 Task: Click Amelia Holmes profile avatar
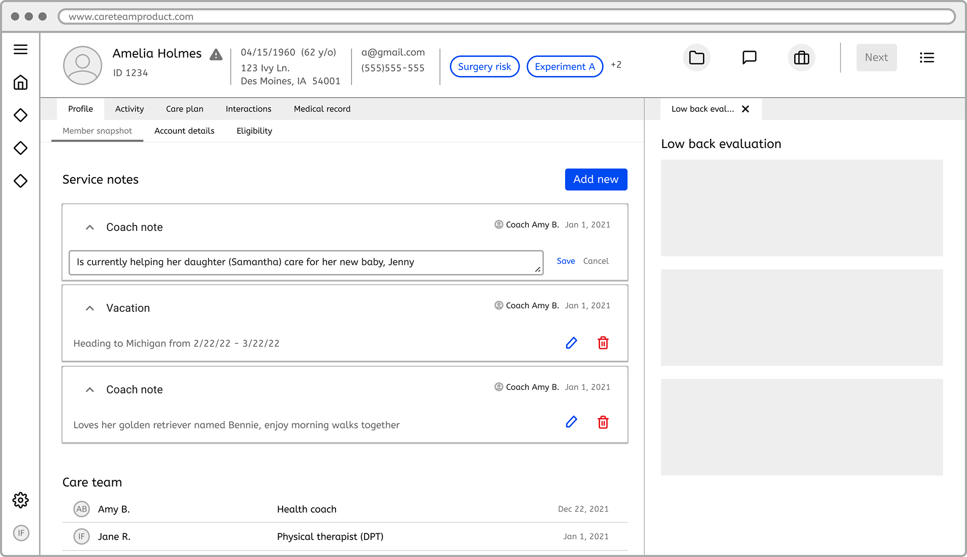pyautogui.click(x=83, y=65)
